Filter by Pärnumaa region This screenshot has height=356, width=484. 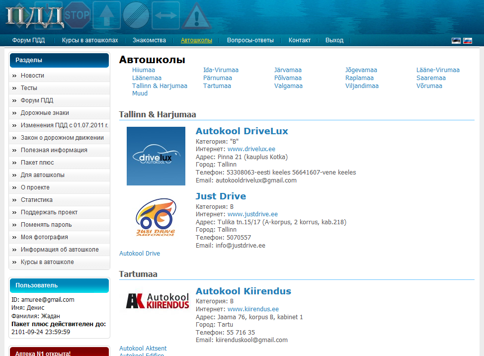(217, 78)
